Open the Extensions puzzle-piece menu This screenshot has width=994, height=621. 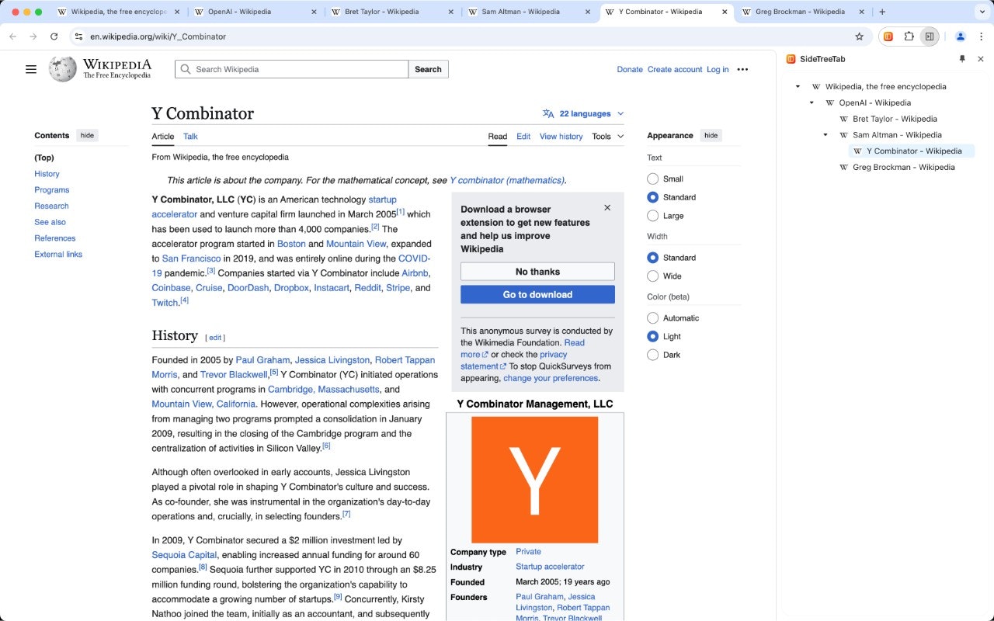[x=909, y=36]
